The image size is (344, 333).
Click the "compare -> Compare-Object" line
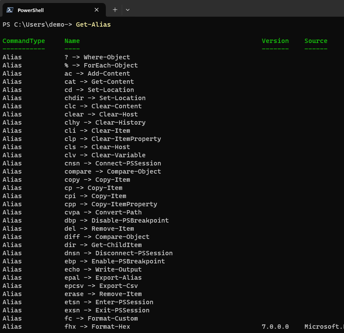pos(113,171)
